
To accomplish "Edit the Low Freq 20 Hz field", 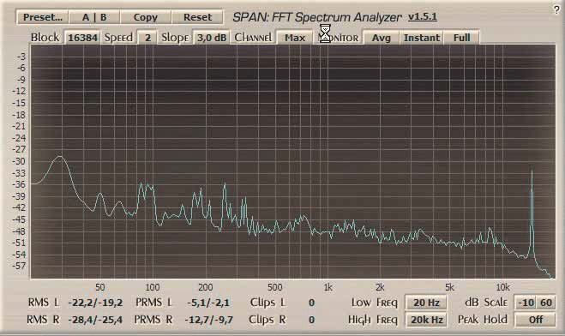I will pyautogui.click(x=426, y=303).
